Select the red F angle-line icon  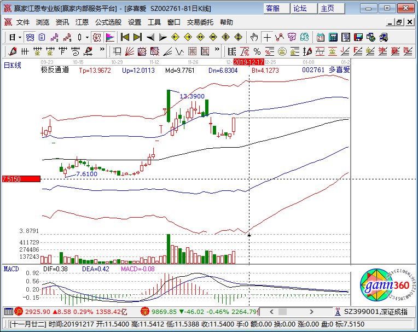[x=357, y=51]
